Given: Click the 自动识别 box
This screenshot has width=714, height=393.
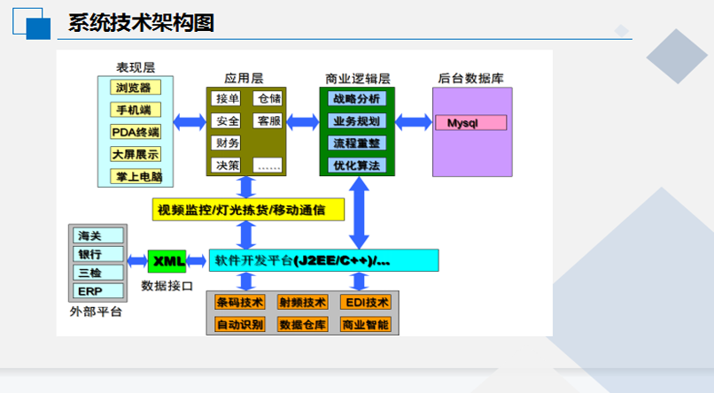Looking at the screenshot, I should click(239, 325).
